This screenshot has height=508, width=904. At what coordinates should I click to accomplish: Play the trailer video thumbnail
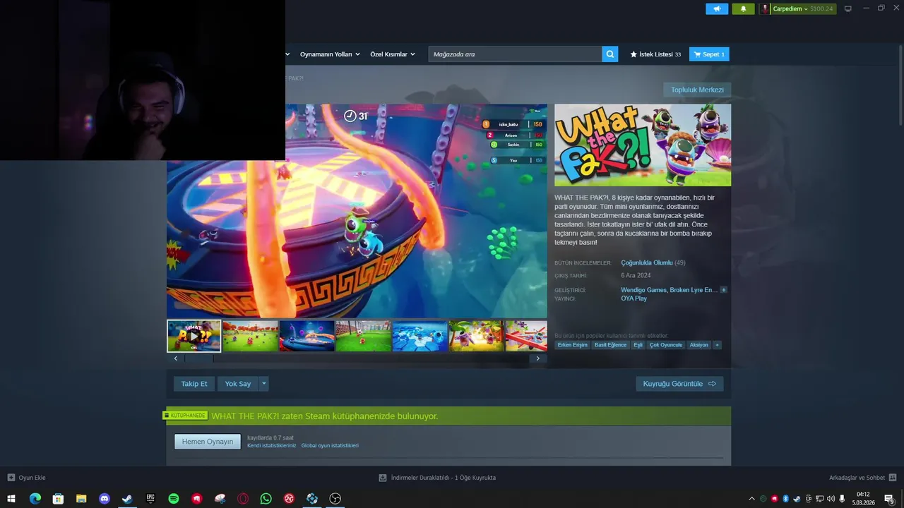click(x=194, y=336)
